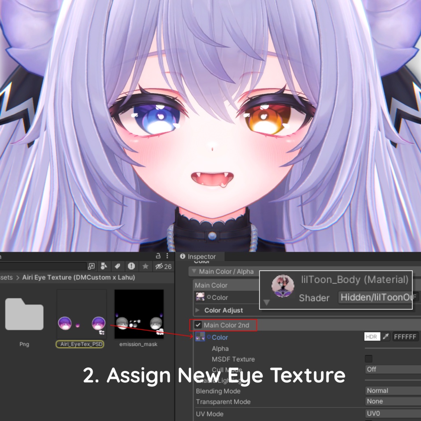Open the Transparent Mode dropdown showing None
The width and height of the screenshot is (421, 421).
393,401
